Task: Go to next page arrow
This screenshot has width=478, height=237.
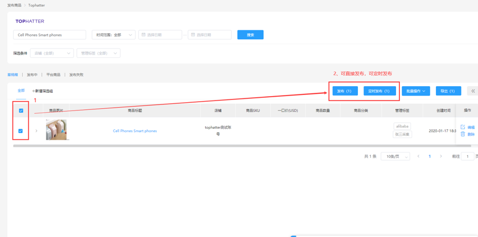Action: (441, 156)
